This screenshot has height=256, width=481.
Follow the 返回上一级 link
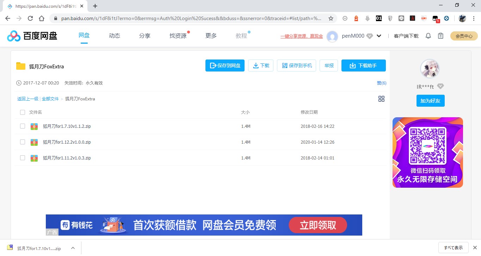click(28, 99)
